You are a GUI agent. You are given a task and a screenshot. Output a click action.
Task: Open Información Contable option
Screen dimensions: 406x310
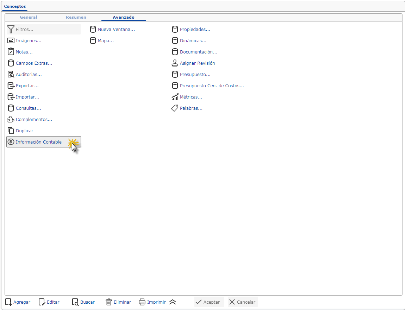[x=39, y=142]
